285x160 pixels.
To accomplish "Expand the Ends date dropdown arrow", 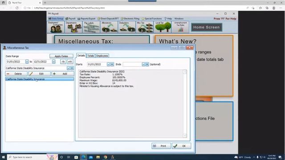I will [143, 64].
